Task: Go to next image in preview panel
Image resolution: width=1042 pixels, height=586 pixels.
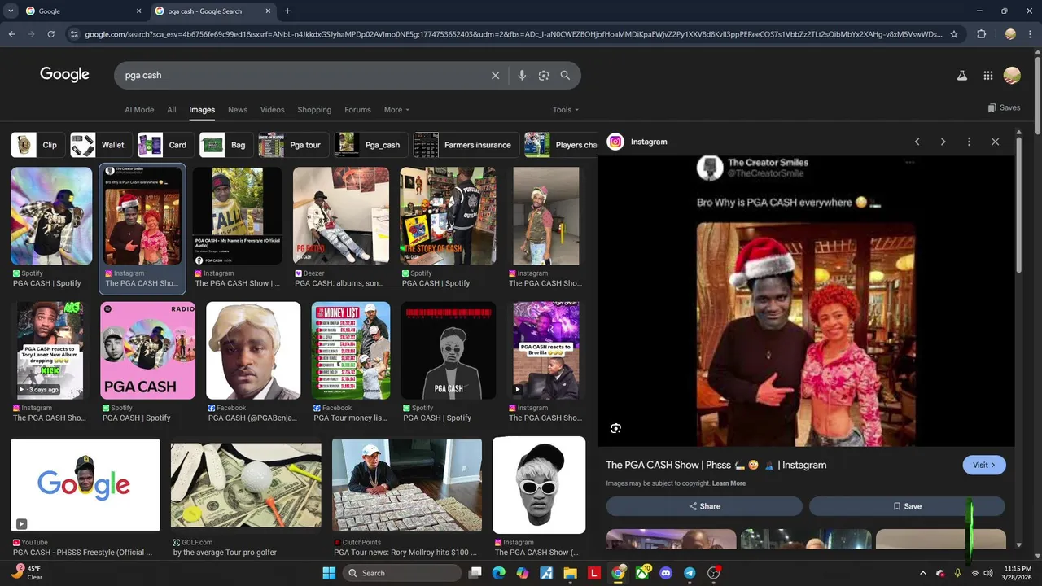Action: (943, 142)
